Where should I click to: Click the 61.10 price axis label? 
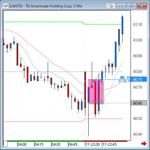click(x=138, y=25)
